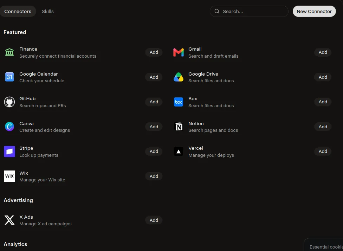Click the Stripe logo icon
The image size is (343, 251).
click(x=9, y=152)
